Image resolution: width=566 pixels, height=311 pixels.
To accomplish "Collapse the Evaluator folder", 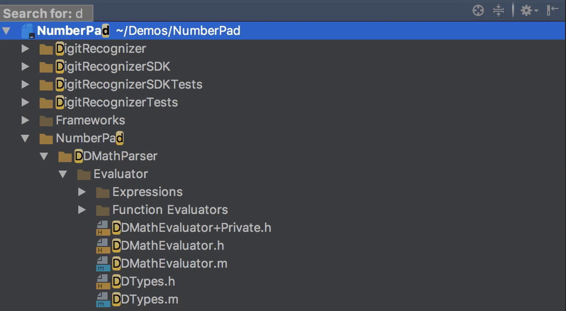I will (63, 174).
